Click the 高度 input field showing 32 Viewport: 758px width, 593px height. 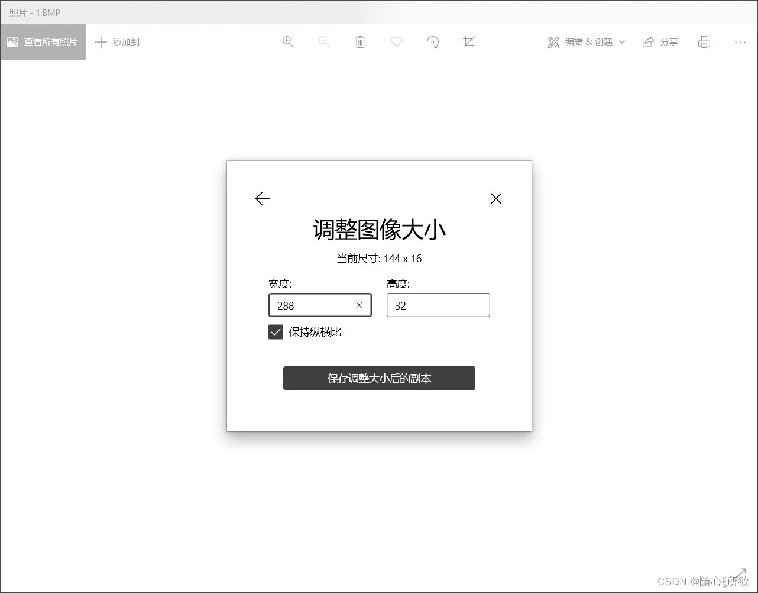pos(438,305)
